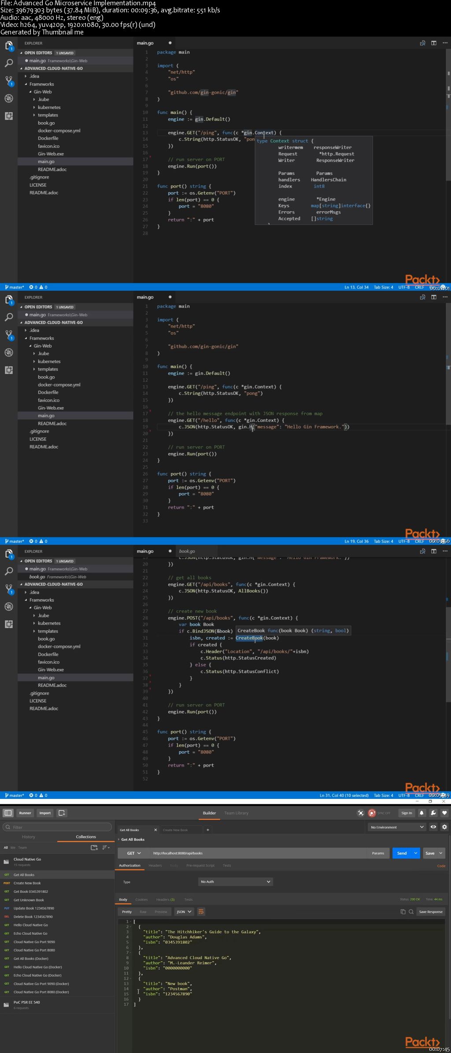
Task: Open the No Environment dropdown
Action: (x=397, y=827)
